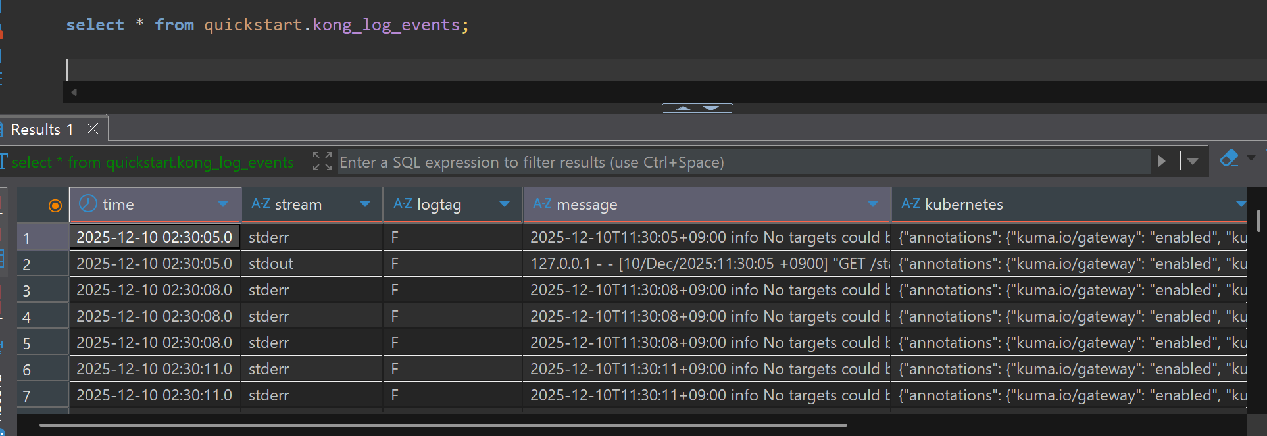The image size is (1267, 436).
Task: Click the stdout cell in the stream column
Action: point(271,264)
